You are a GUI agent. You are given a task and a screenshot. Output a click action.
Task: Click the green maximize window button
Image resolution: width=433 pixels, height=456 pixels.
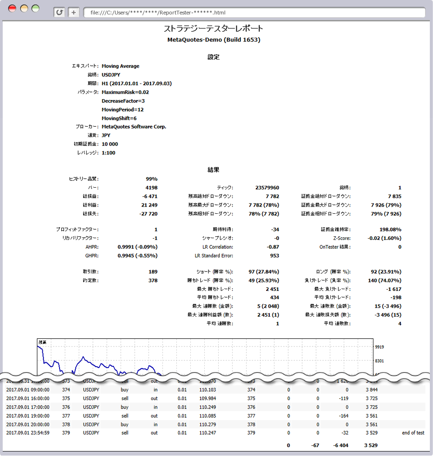(36, 9)
